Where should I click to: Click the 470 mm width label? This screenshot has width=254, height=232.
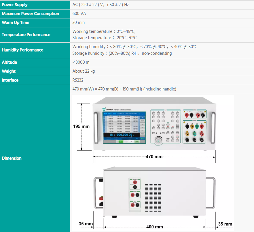point(154,157)
